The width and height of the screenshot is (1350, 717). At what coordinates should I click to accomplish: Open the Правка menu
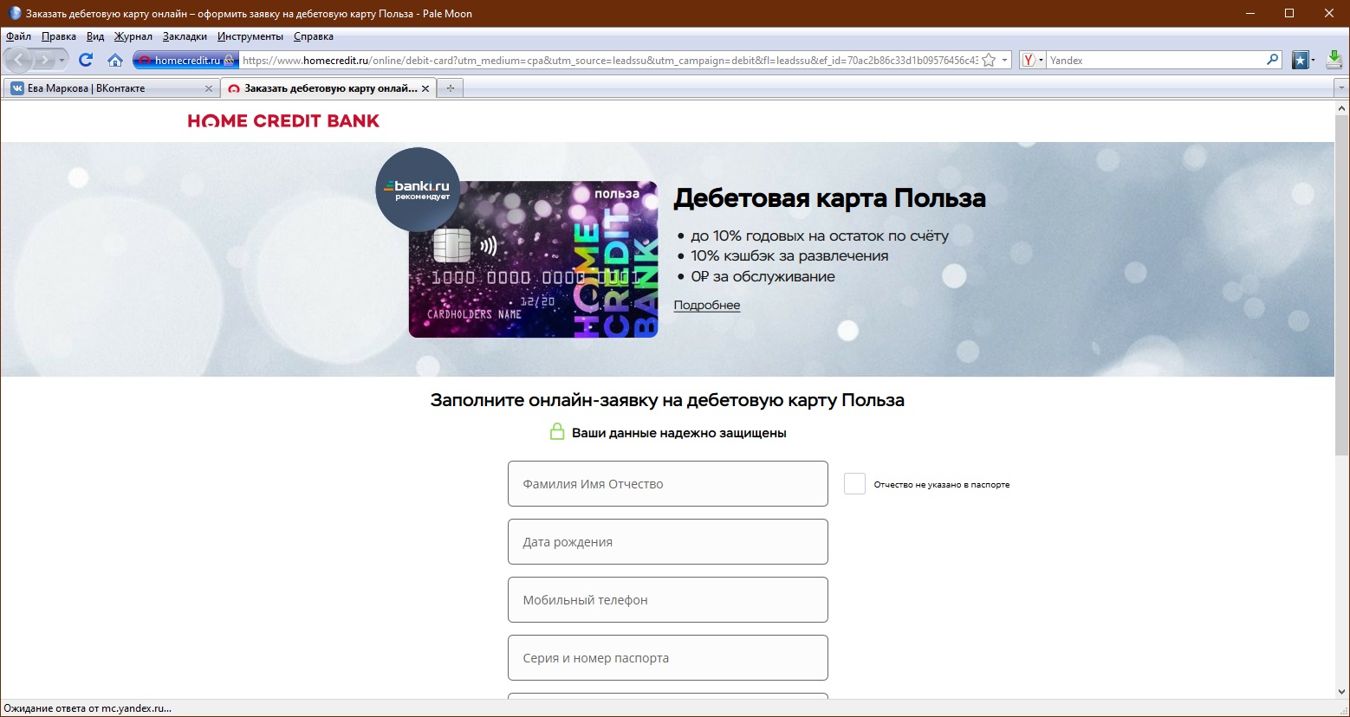coord(59,36)
